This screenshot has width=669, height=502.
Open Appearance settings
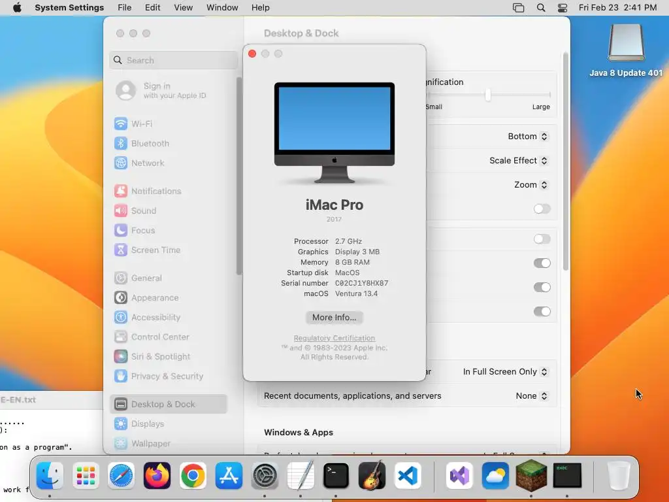146,298
